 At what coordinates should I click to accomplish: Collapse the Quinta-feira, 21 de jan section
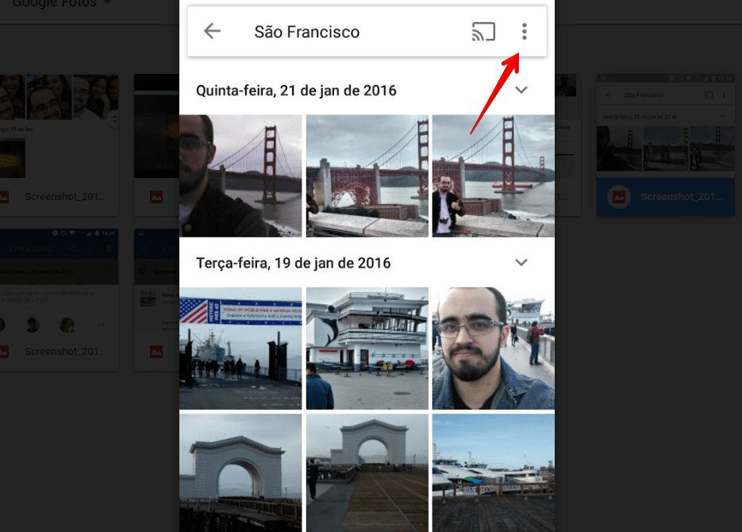[521, 90]
